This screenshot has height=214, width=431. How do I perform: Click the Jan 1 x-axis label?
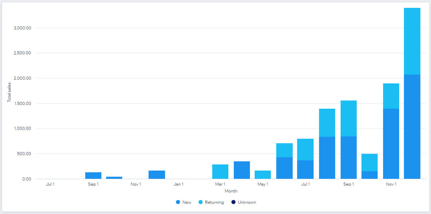[x=178, y=184]
